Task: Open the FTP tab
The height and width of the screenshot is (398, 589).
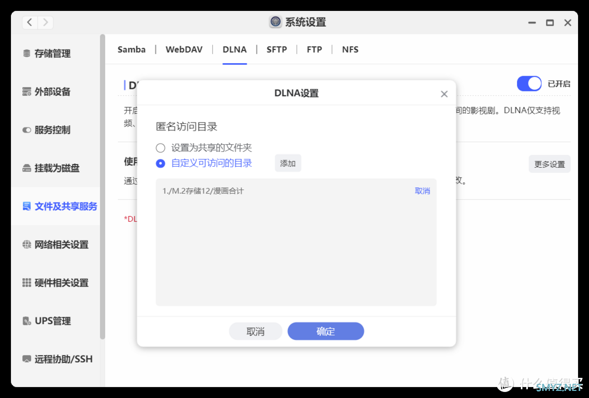Action: click(315, 50)
